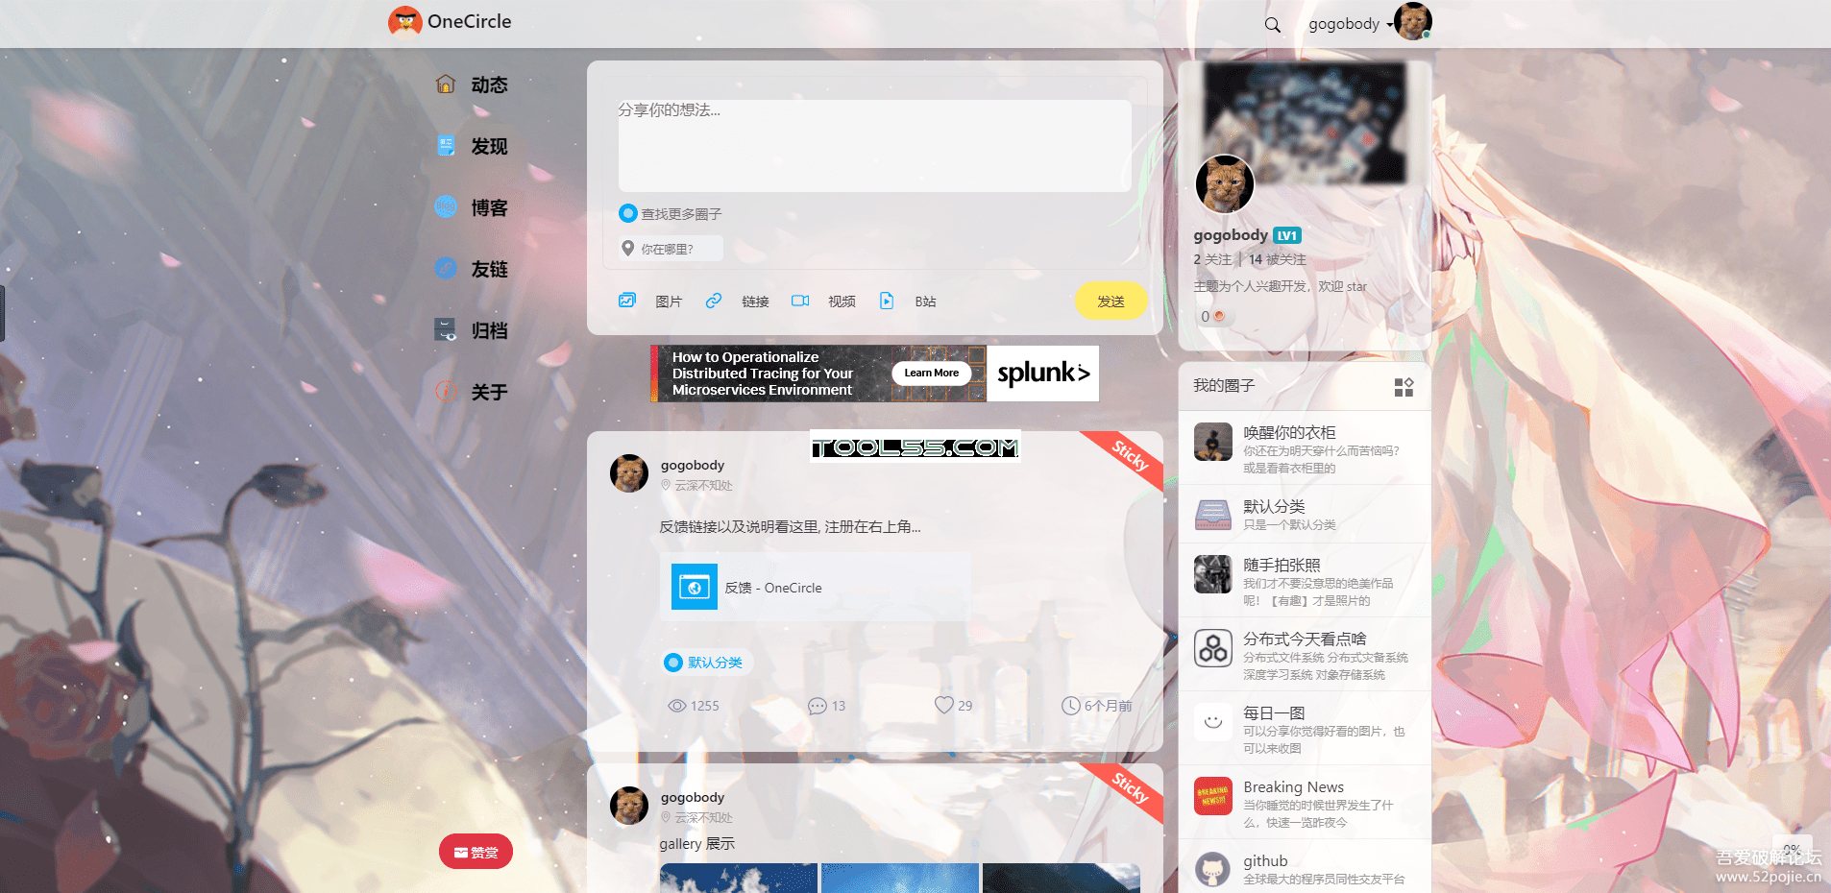Image resolution: width=1831 pixels, height=893 pixels.
Task: Focus the 分享你的想法 text box
Action: (874, 145)
